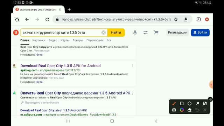This screenshot has height=126, width=224.
Task: Open the shopping cart icon
Action: [156, 33]
